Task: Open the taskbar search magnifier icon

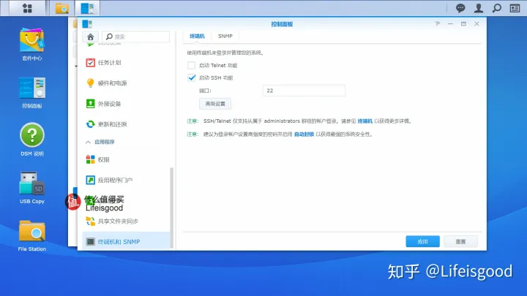Action: pyautogui.click(x=496, y=8)
